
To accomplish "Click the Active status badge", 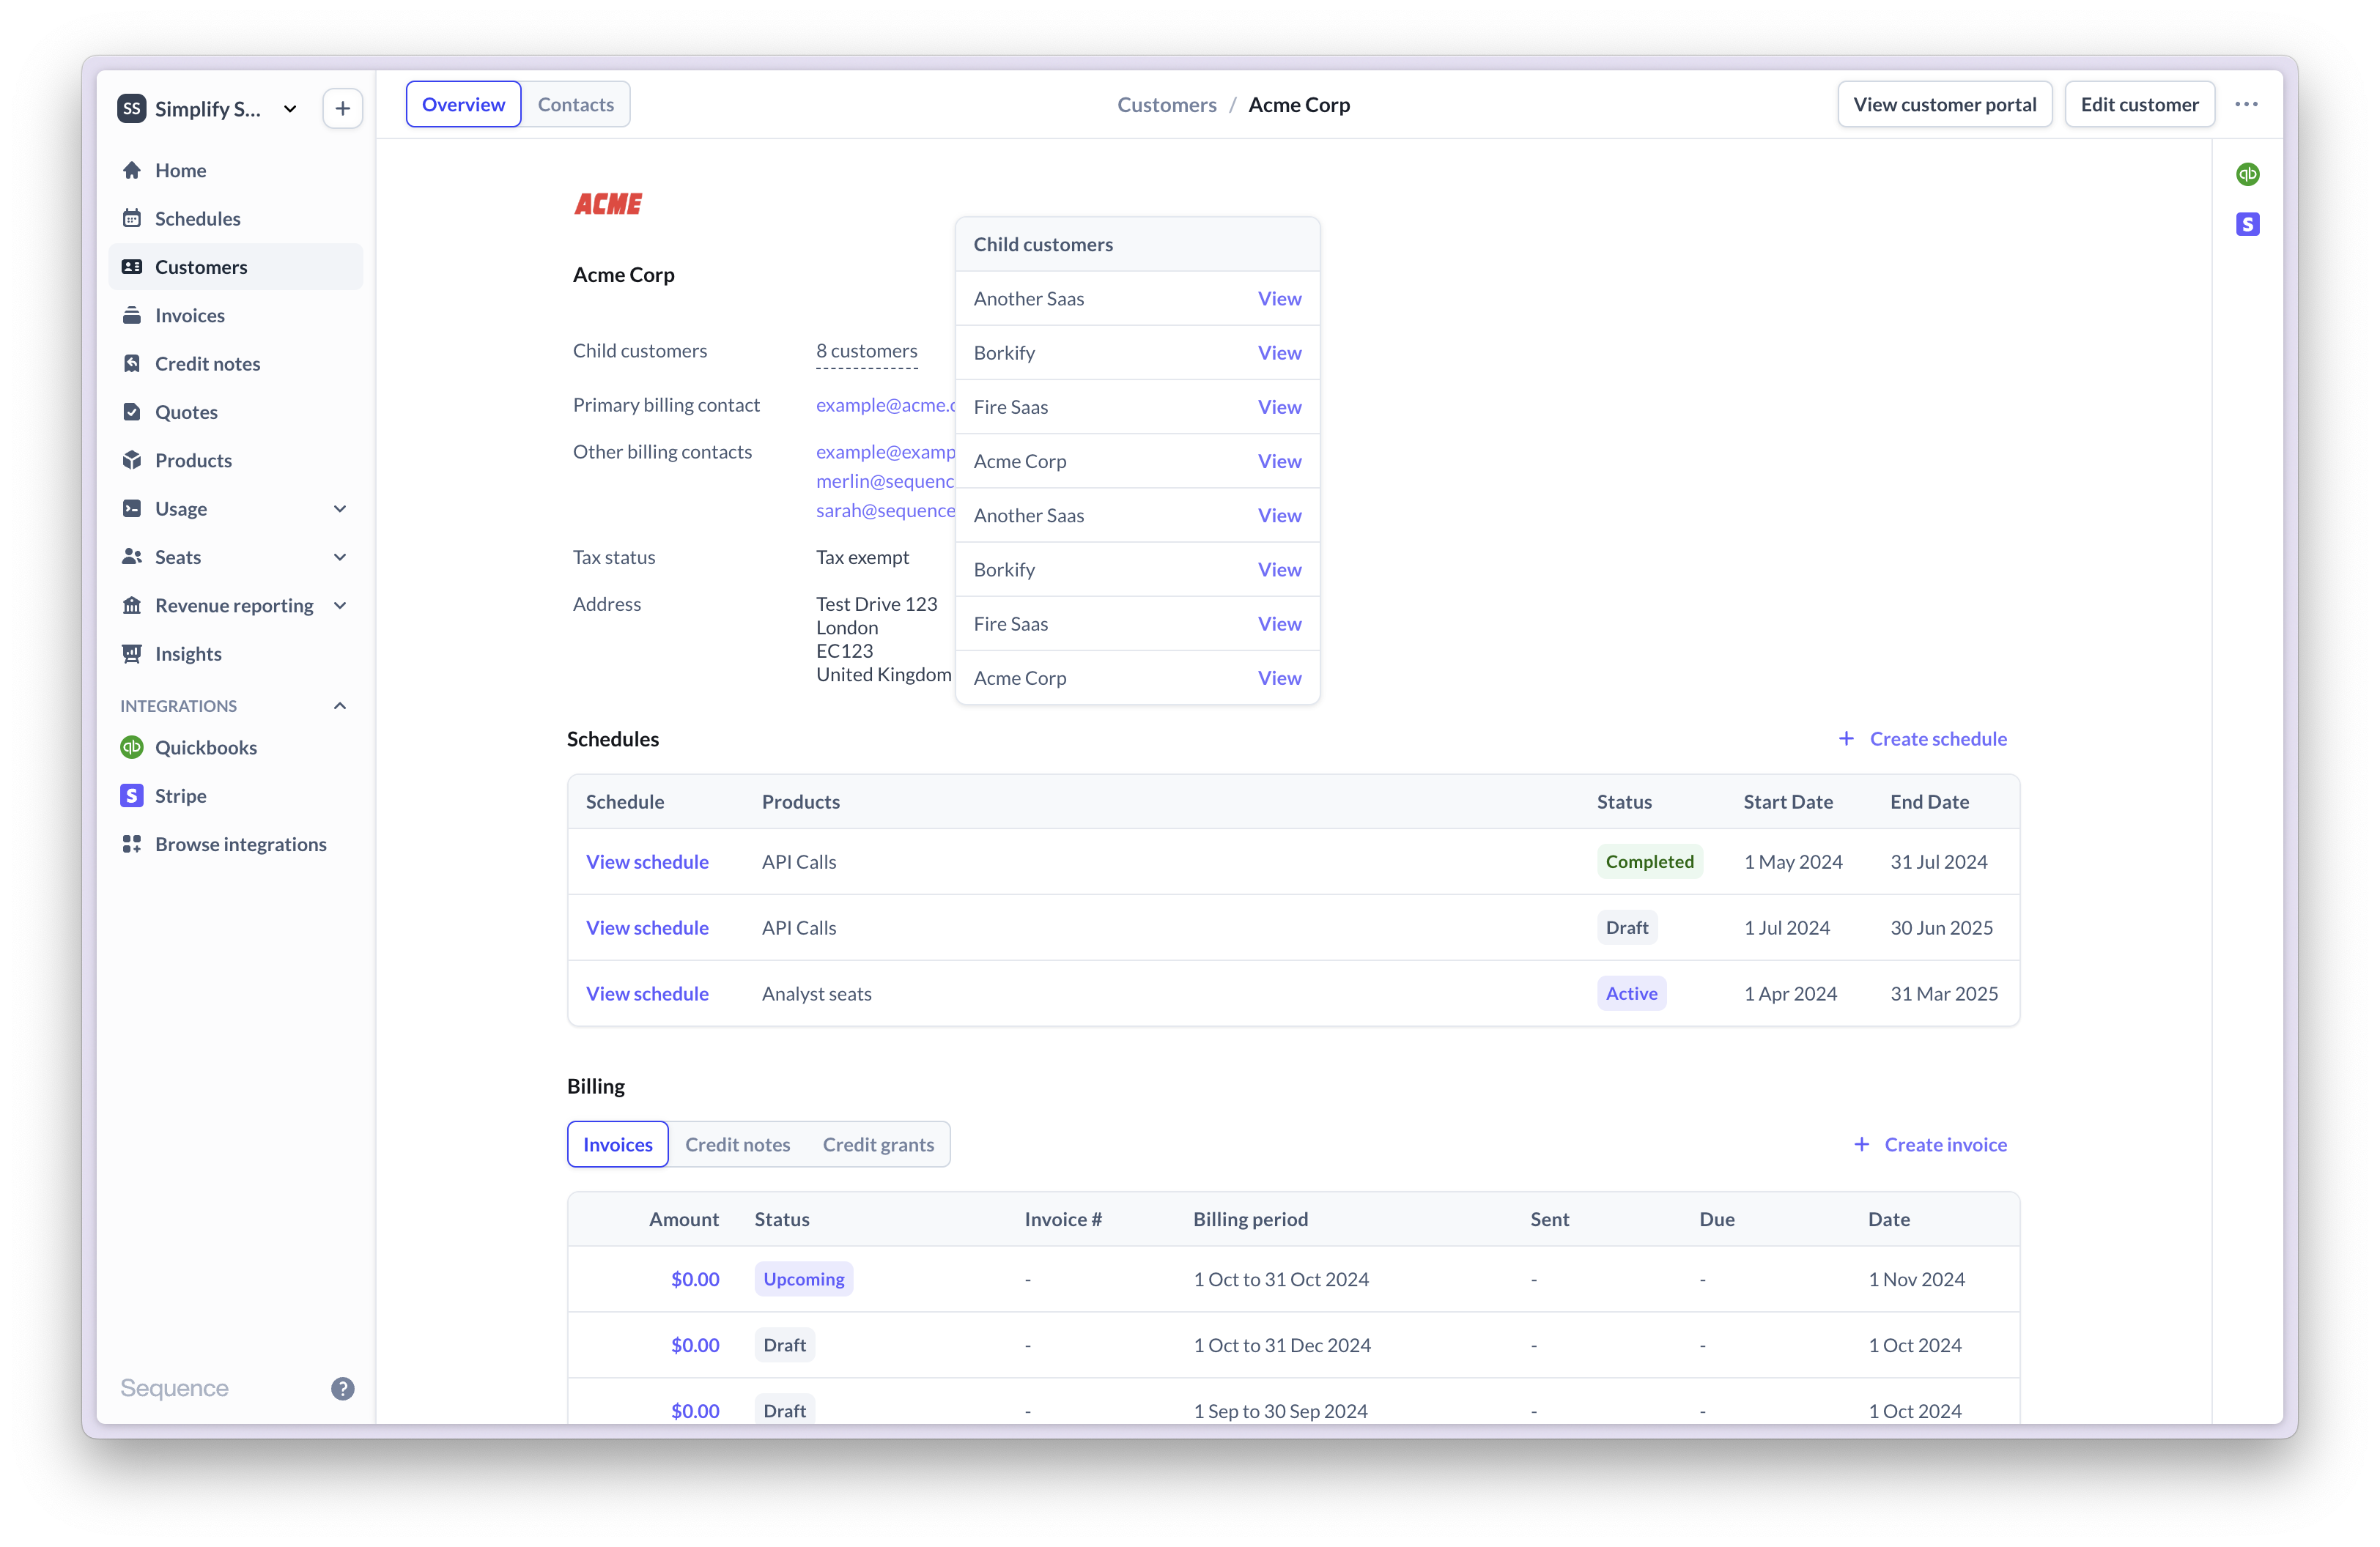I will 1631,993.
